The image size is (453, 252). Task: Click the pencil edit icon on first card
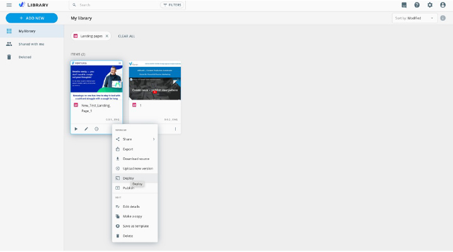[86, 129]
